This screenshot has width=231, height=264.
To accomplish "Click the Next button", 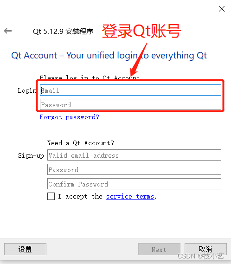I will click(159, 249).
